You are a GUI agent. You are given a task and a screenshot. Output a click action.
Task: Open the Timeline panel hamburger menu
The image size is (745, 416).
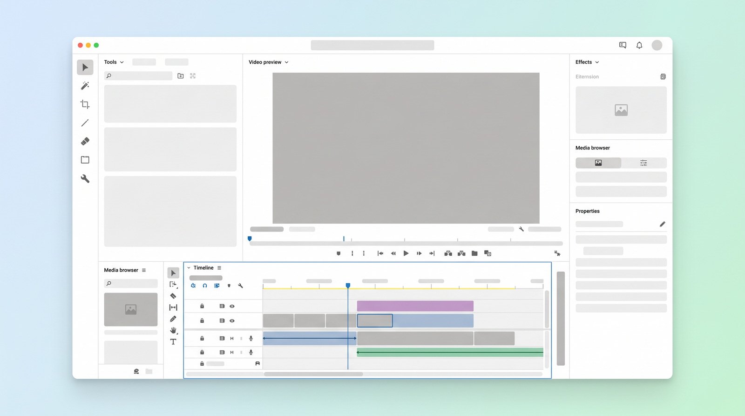(x=219, y=268)
